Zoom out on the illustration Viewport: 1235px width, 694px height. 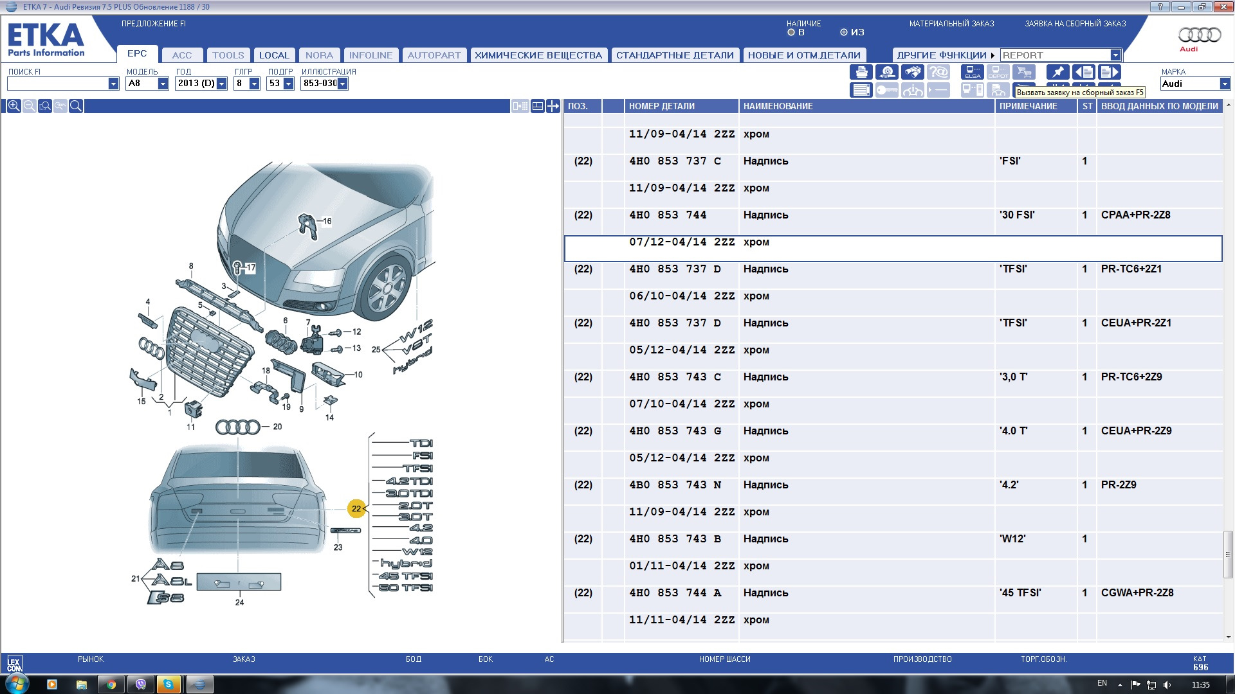(29, 106)
